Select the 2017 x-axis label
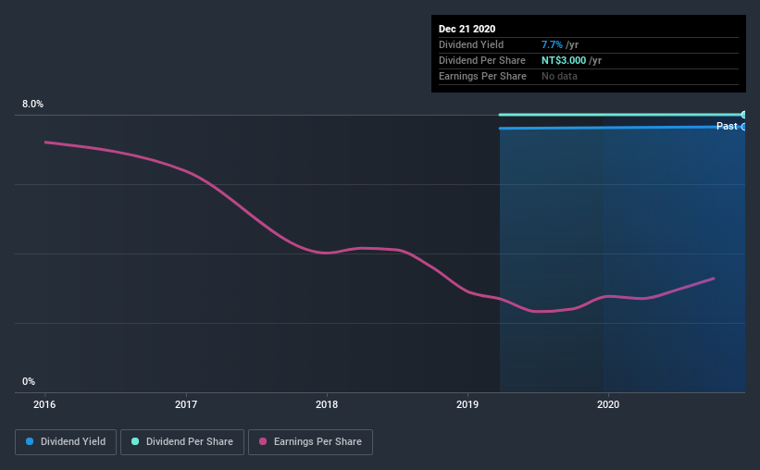The height and width of the screenshot is (470, 760). point(186,404)
